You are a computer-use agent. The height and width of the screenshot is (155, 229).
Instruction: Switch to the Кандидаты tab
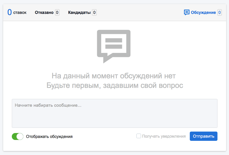[79, 12]
